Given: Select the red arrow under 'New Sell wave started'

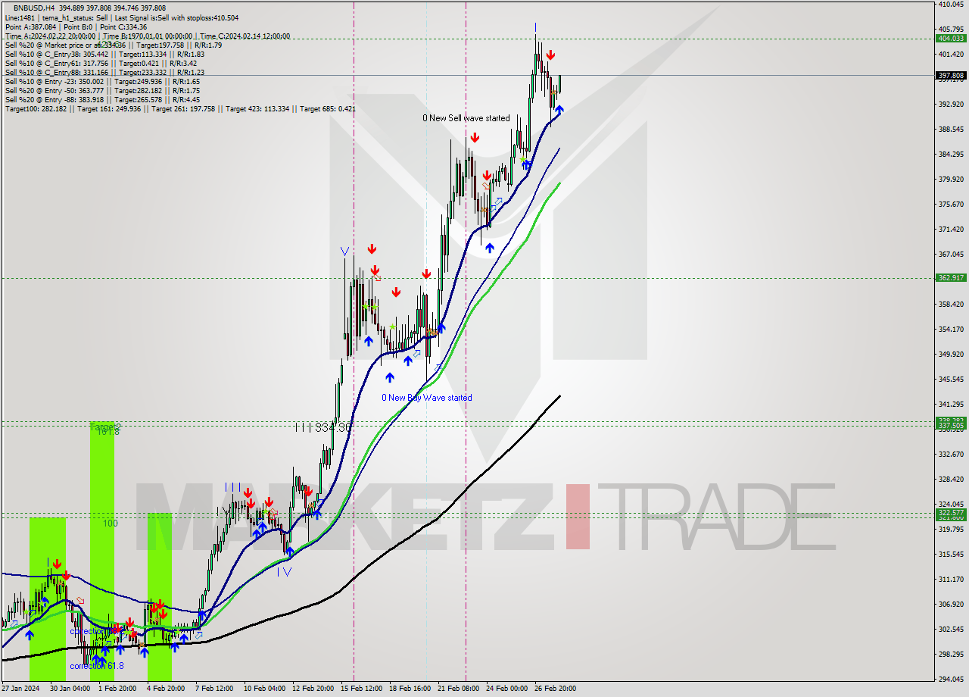Looking at the screenshot, I should pyautogui.click(x=475, y=137).
